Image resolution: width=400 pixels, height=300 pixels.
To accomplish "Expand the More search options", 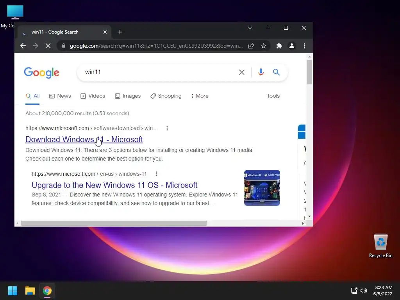I will [x=200, y=96].
